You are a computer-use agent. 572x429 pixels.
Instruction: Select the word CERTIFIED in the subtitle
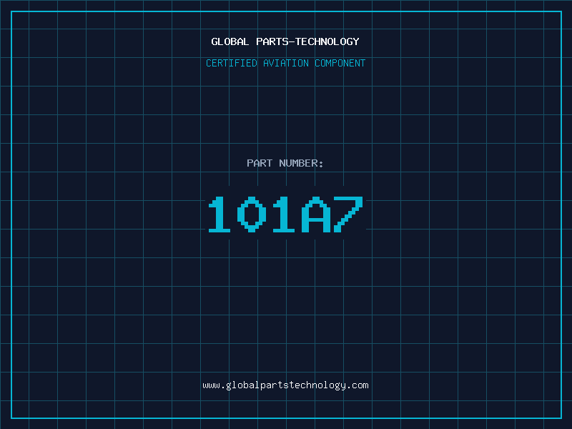point(232,64)
